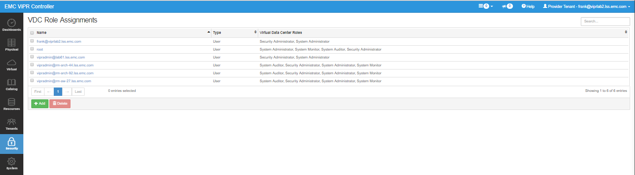Check the vipradmin@rm-aw-27 row checkbox
Screen dimensions: 635x175
tap(32, 80)
